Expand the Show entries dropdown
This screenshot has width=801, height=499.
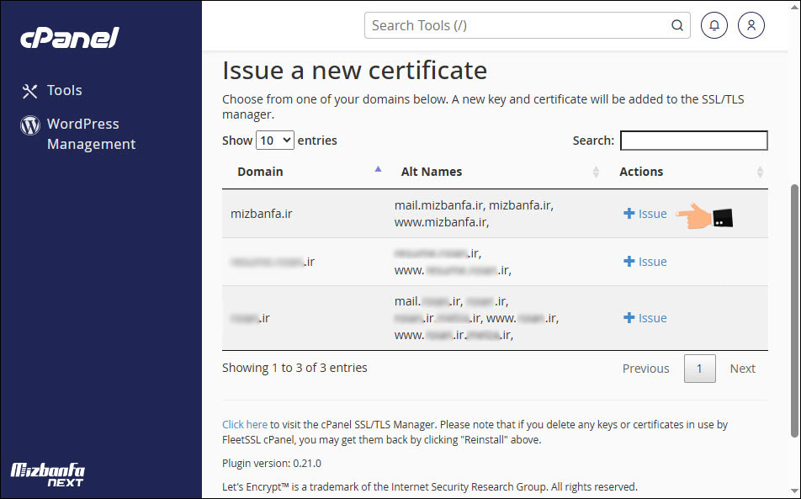pyautogui.click(x=275, y=141)
